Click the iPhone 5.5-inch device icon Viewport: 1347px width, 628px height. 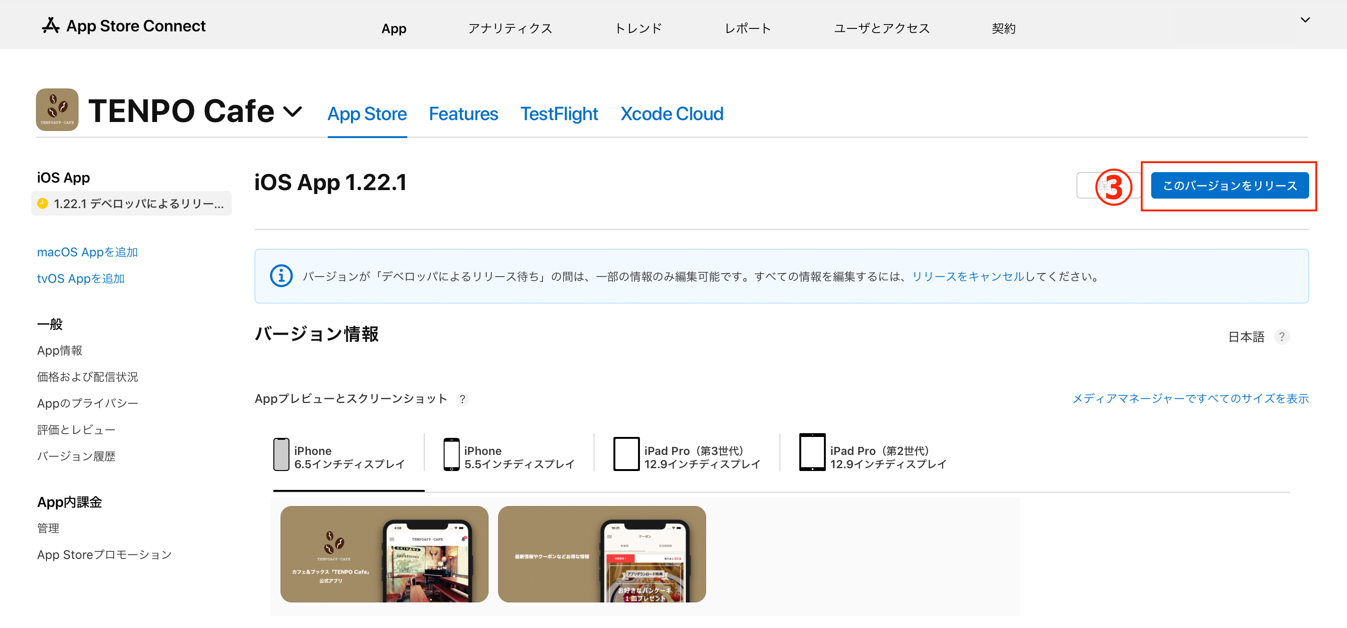click(451, 454)
